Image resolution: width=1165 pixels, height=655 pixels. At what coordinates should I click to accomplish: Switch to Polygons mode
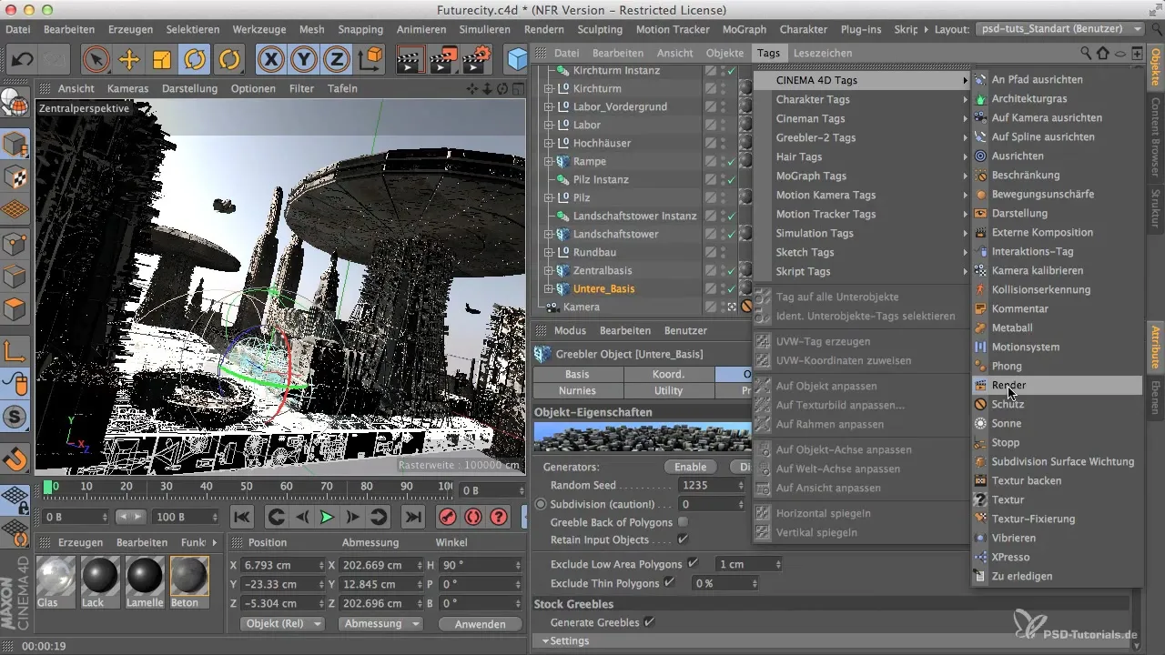click(x=15, y=309)
